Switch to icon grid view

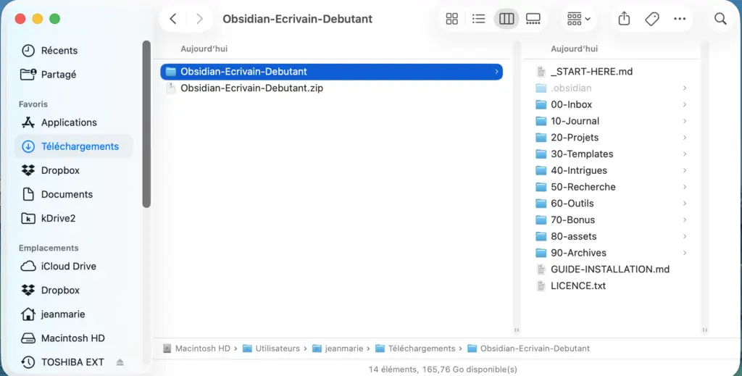(x=451, y=19)
